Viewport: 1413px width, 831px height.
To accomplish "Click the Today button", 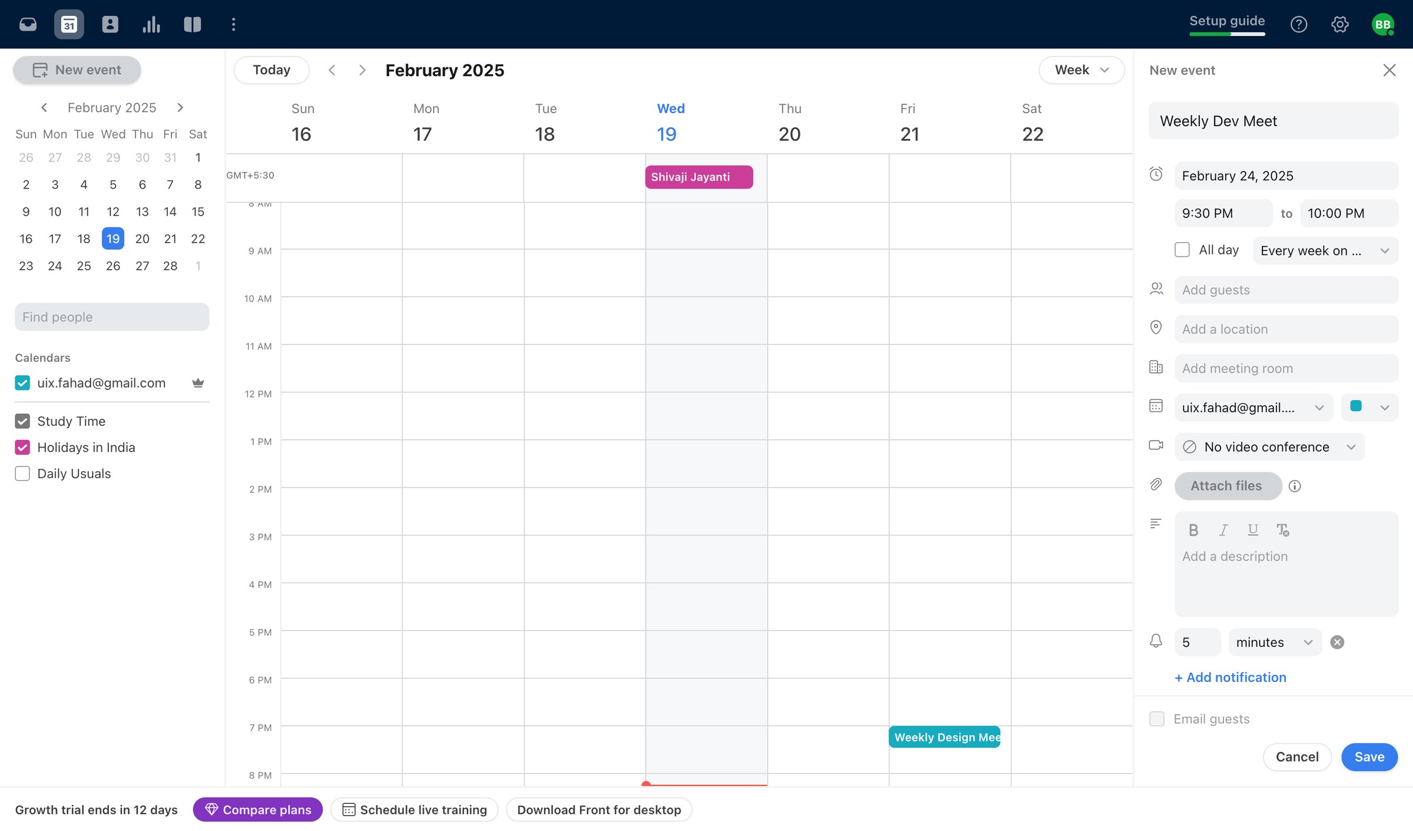I will pyautogui.click(x=271, y=70).
